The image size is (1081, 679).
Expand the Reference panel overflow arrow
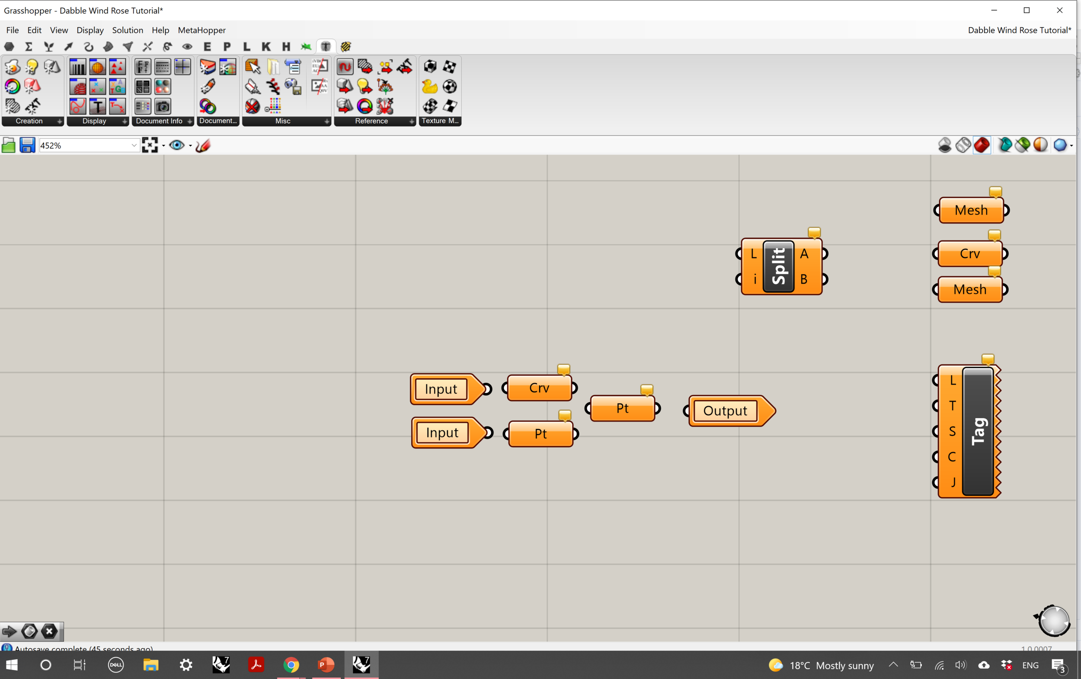tap(412, 121)
